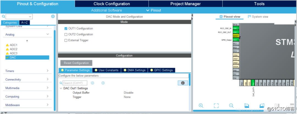
Task: Select the PA2 pin on chip
Action: (236, 78)
